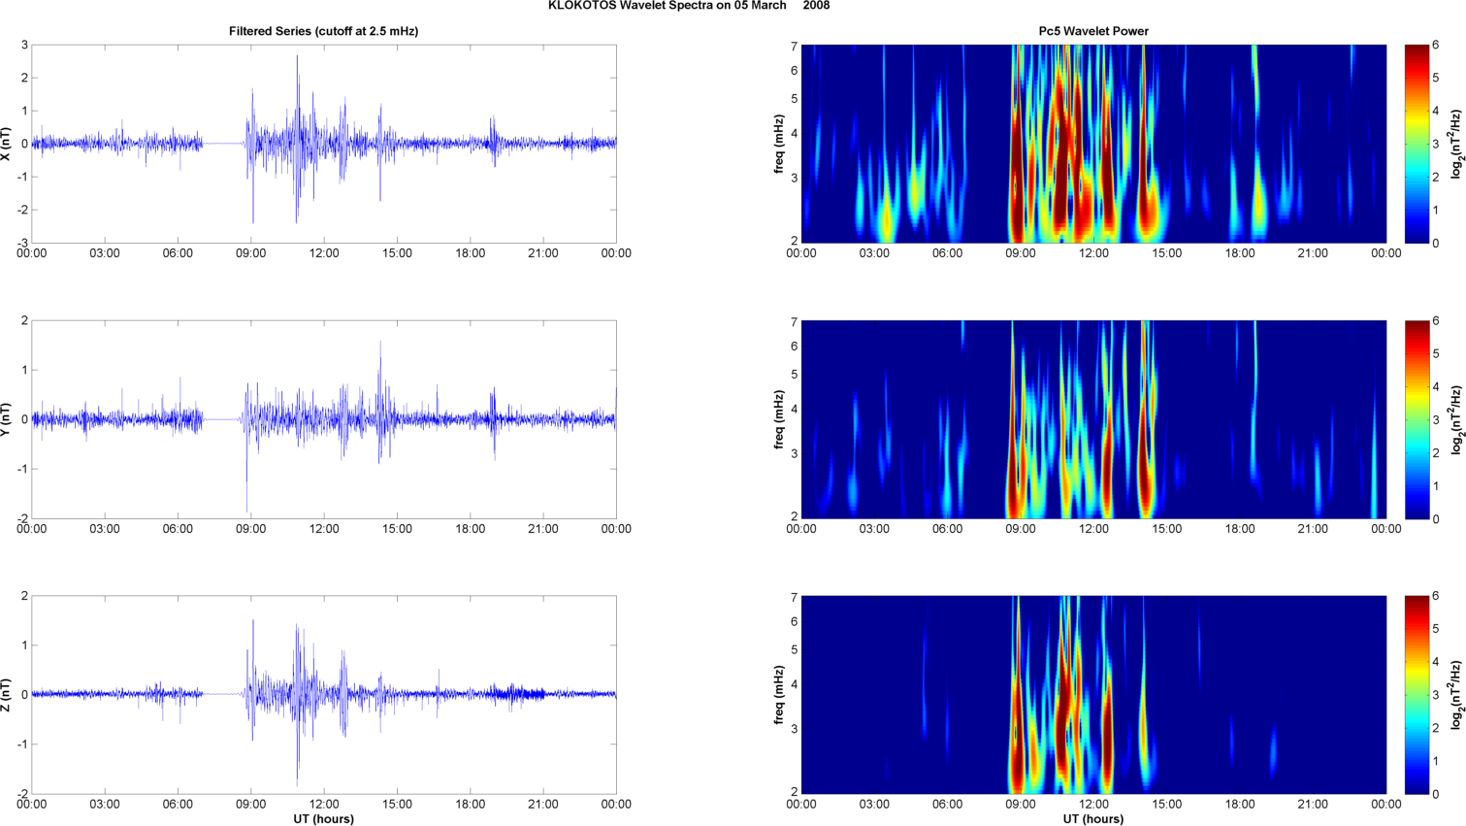Click 'freq (mHz)' label of middle spectrogram
This screenshot has width=1466, height=826.
point(779,419)
